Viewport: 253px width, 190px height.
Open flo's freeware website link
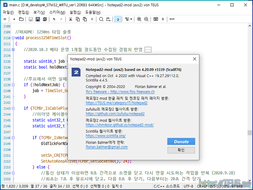[x=120, y=92]
